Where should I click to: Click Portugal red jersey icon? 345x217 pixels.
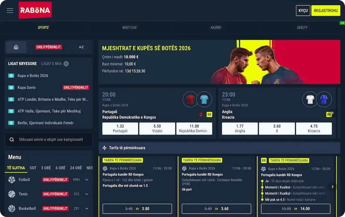pyautogui.click(x=190, y=99)
